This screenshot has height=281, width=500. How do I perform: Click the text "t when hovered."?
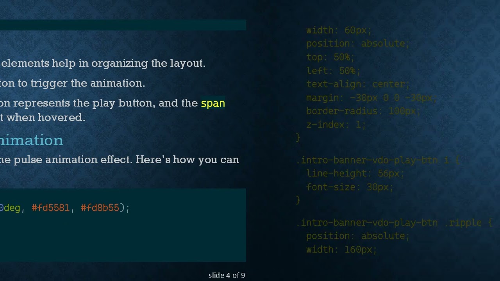[x=43, y=117]
